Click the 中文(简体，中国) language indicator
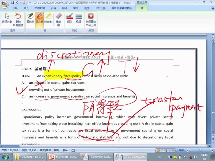This screenshot has width=215, height=161. (x=49, y=150)
